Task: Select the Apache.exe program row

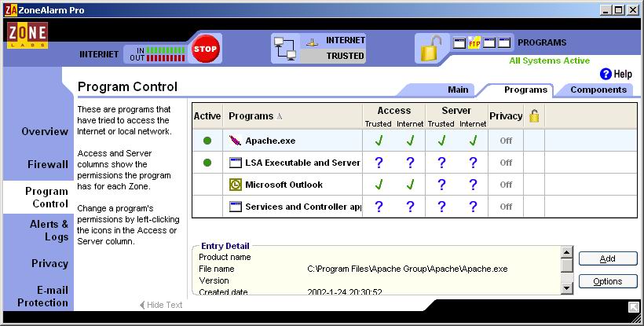Action: click(415, 141)
